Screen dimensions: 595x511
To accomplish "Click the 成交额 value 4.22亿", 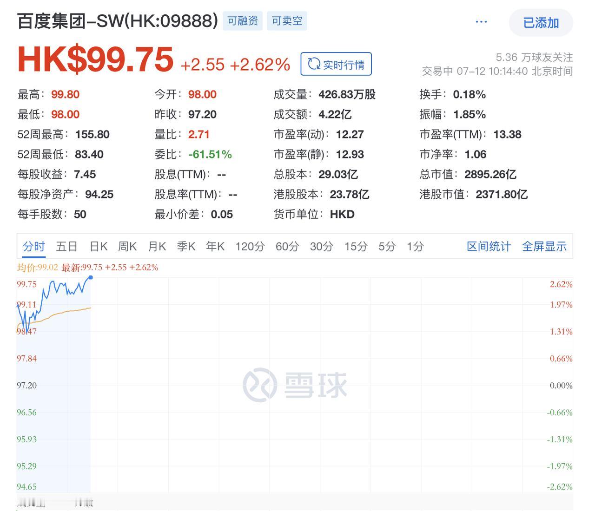I will (335, 114).
